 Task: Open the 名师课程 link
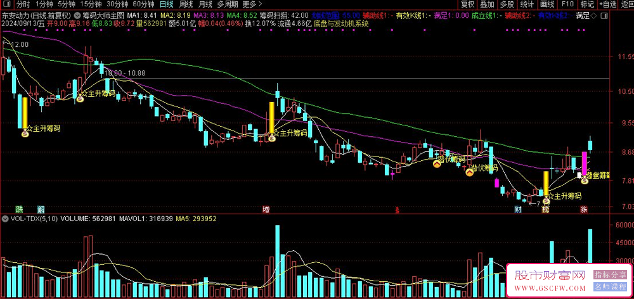610,287
